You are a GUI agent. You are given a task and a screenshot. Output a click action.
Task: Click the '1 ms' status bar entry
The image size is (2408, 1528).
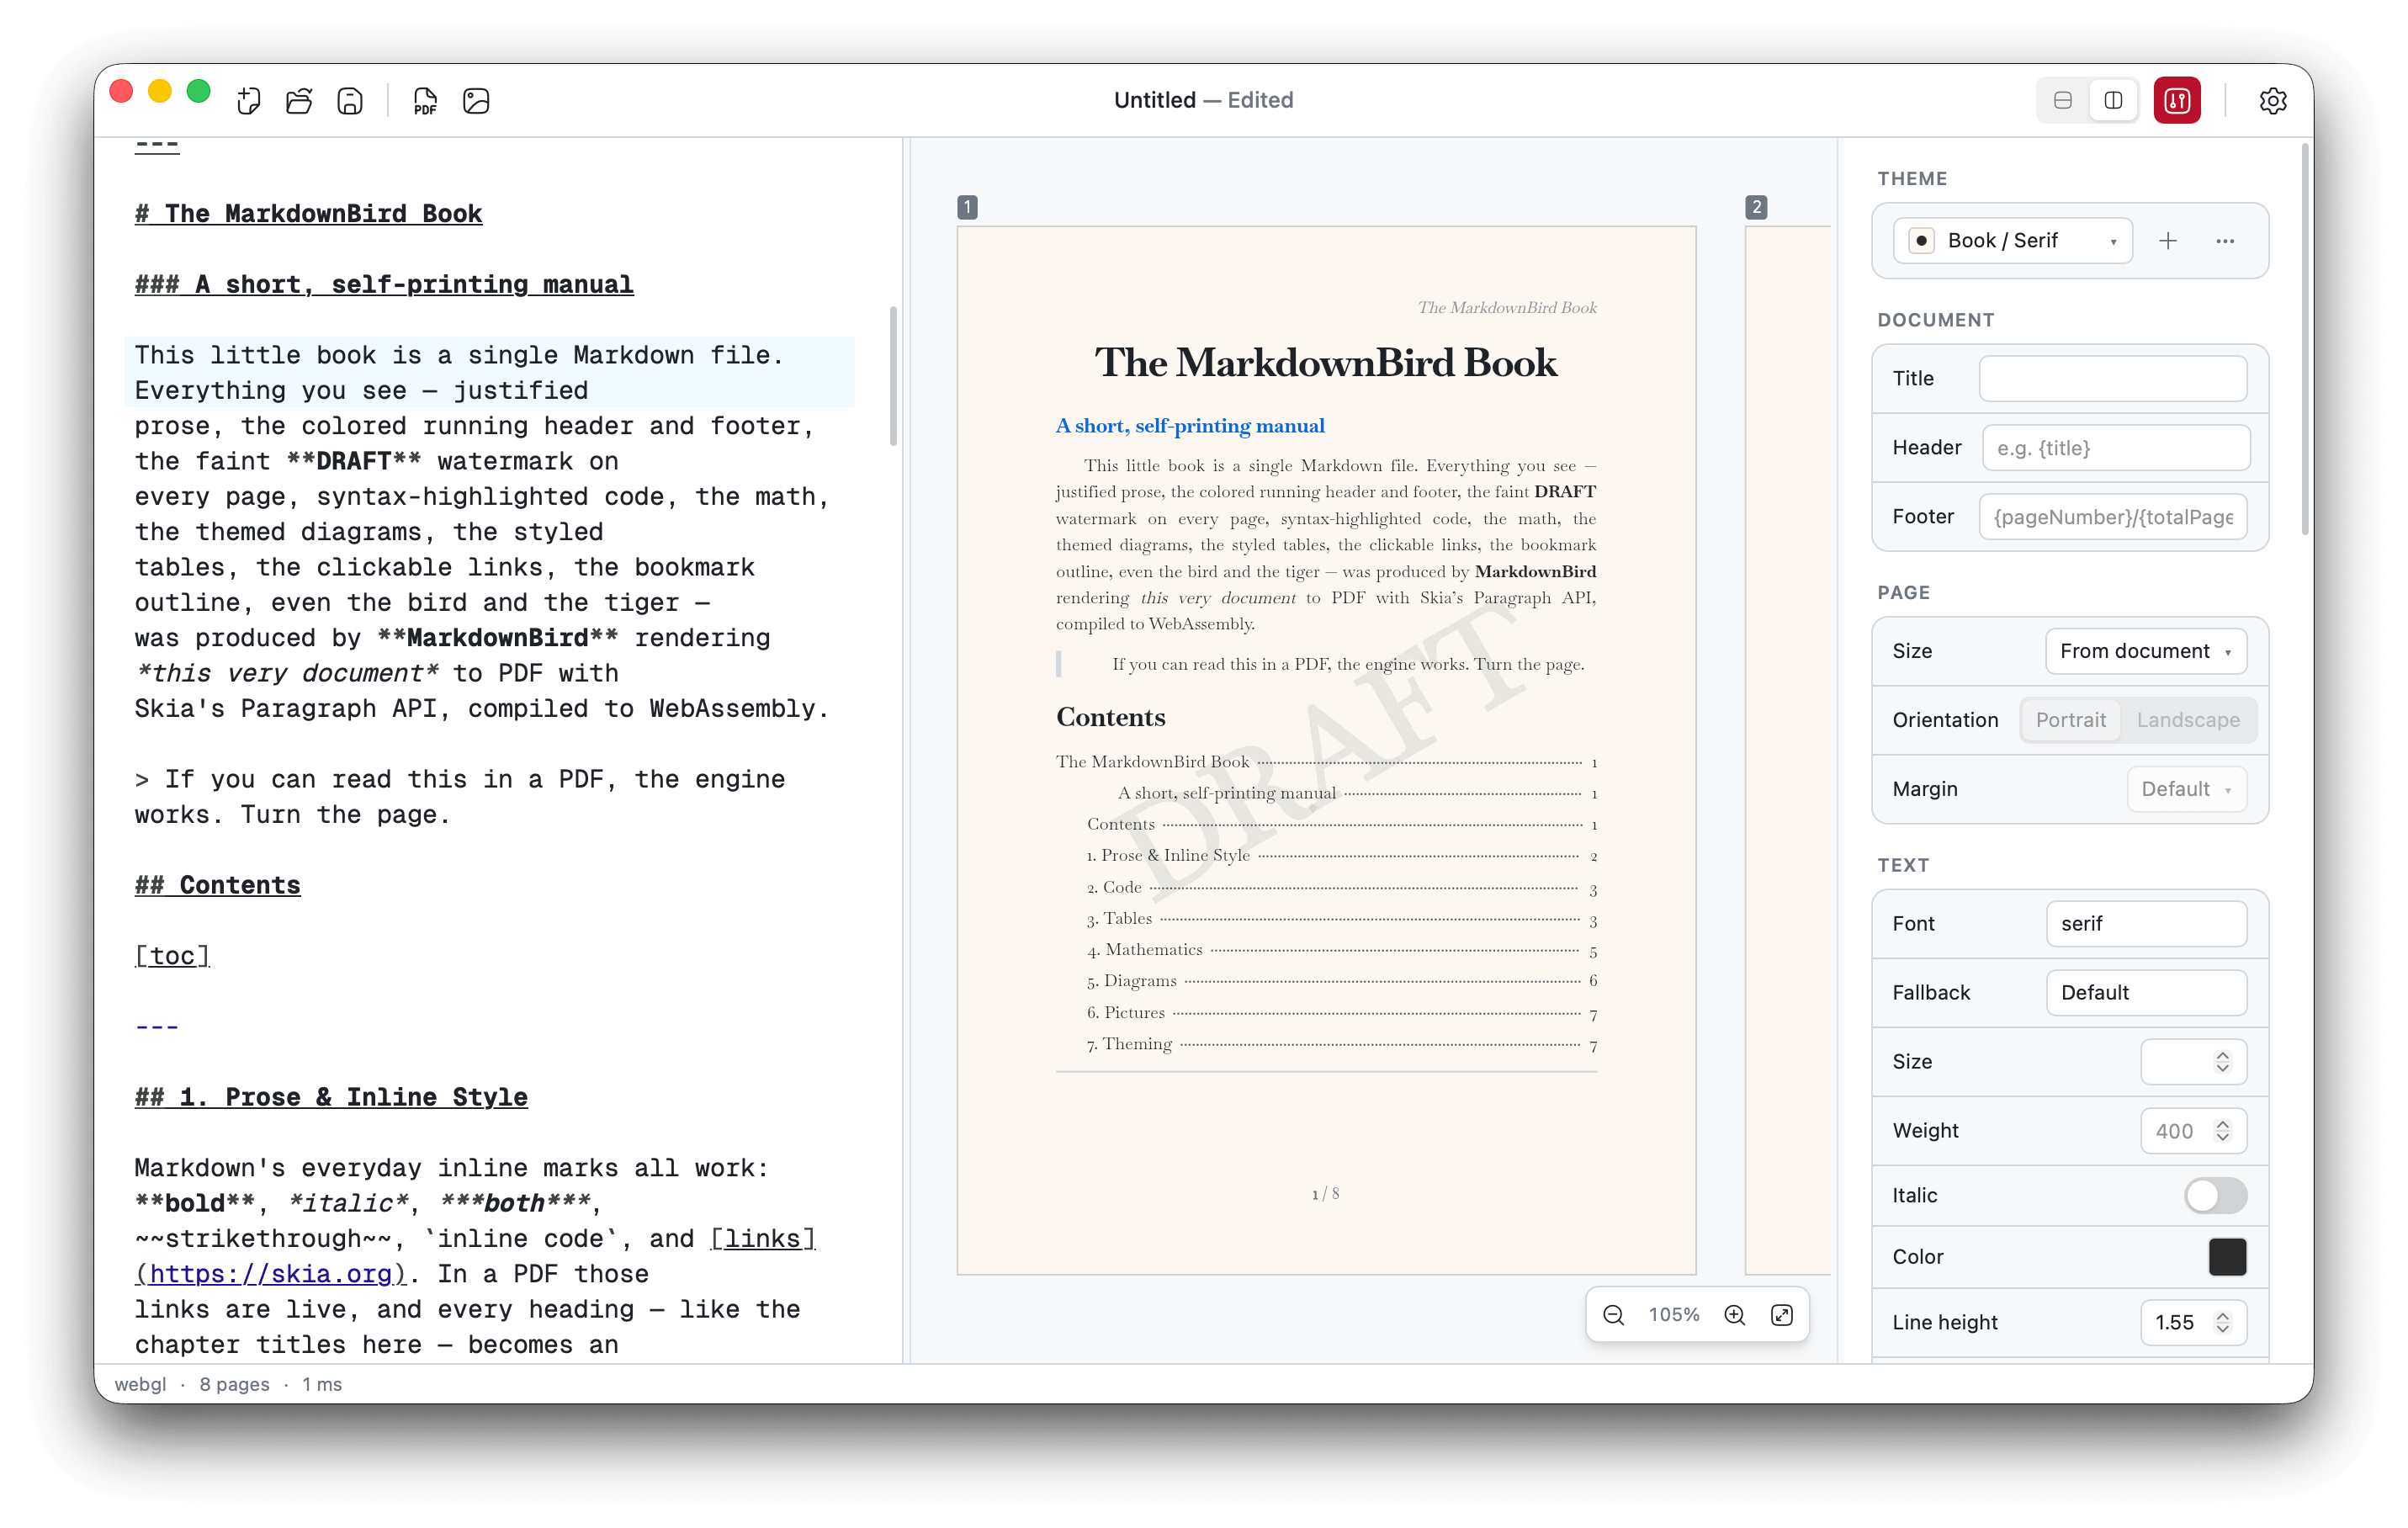(x=322, y=1385)
